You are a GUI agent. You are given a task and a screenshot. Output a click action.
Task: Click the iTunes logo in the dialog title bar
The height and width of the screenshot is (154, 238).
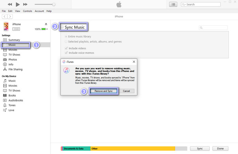tap(64, 62)
